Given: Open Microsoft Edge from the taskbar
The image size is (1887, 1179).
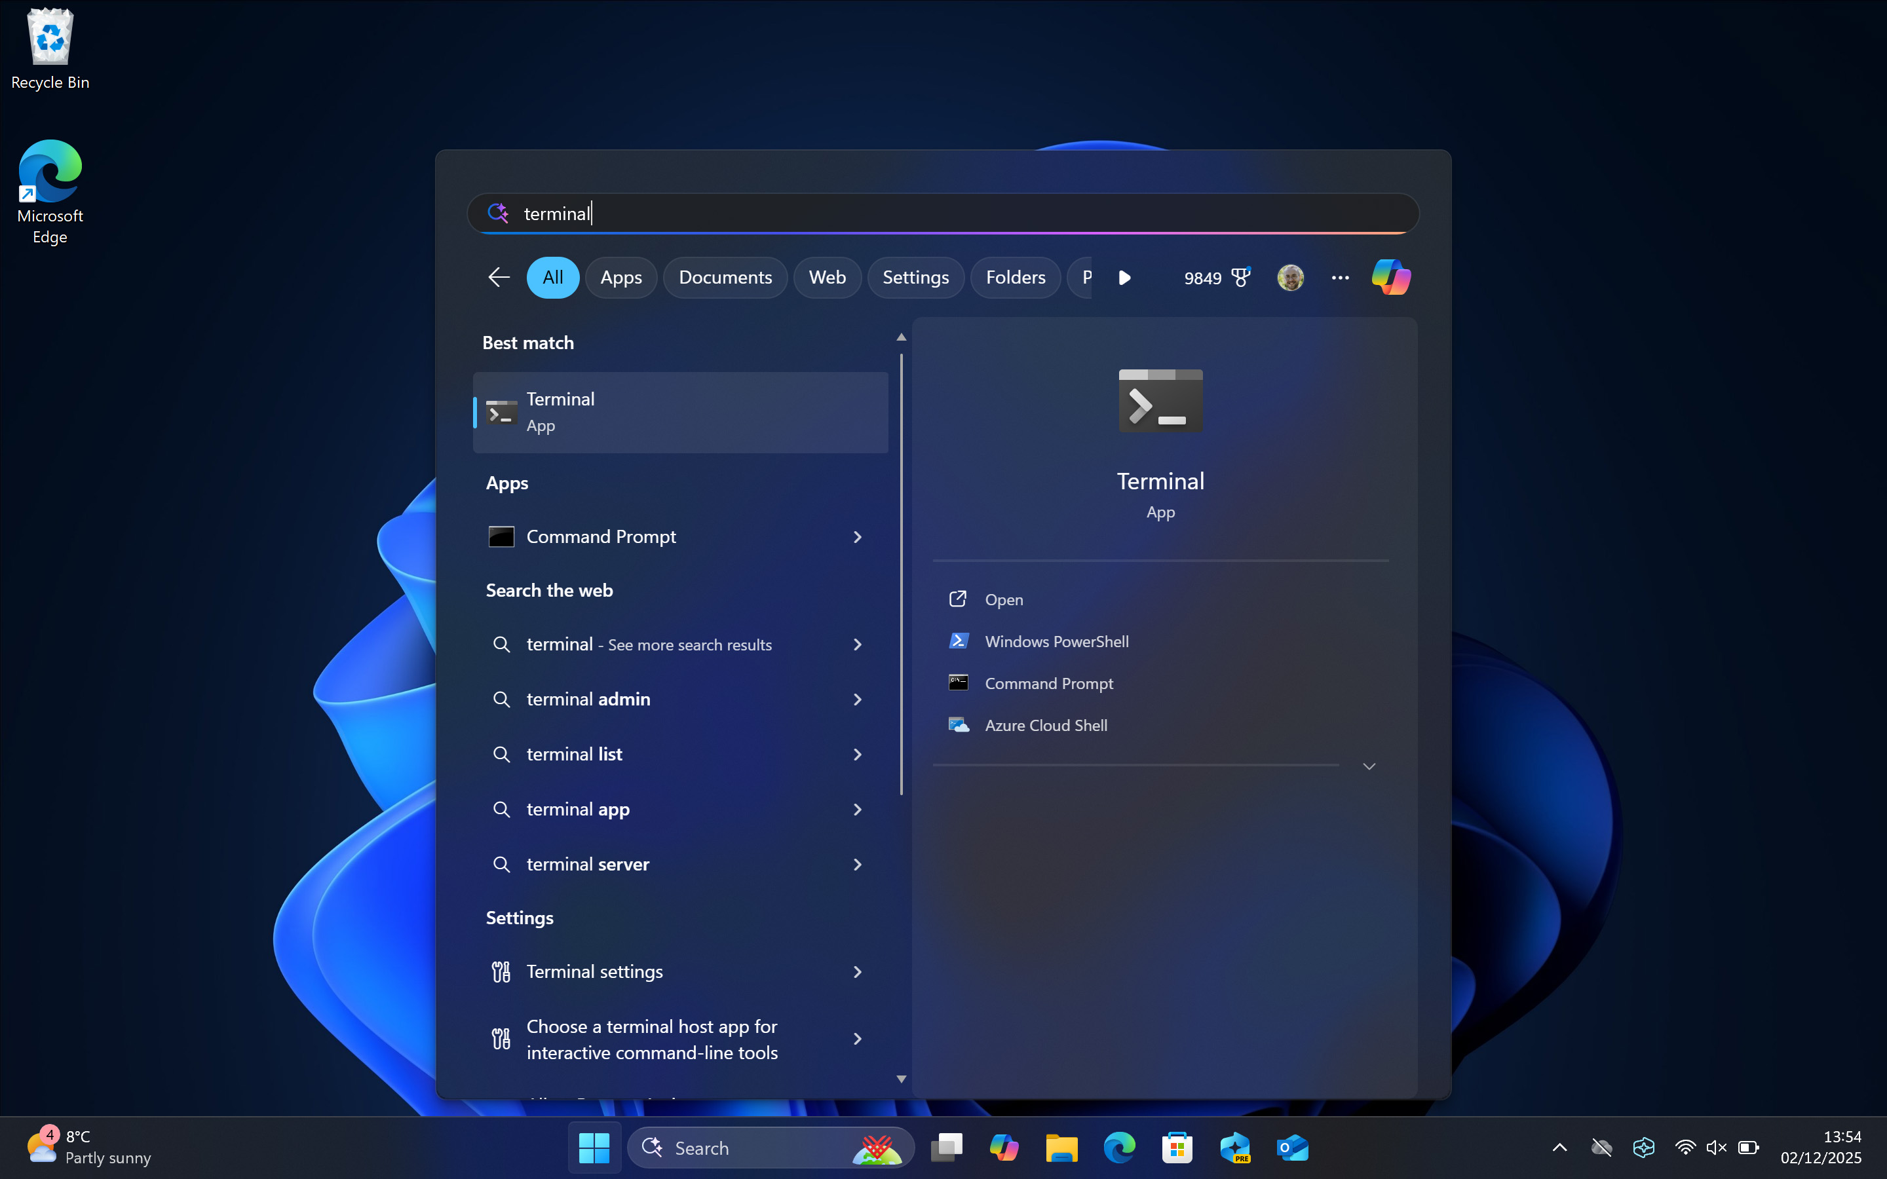Looking at the screenshot, I should tap(1119, 1147).
